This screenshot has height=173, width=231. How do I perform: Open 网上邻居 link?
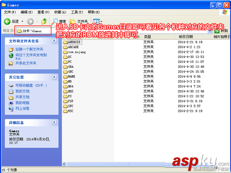click(22, 109)
